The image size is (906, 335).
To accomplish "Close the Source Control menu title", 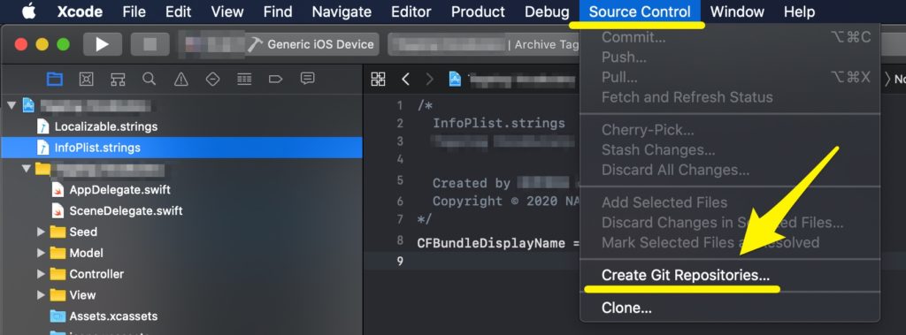I will click(640, 11).
